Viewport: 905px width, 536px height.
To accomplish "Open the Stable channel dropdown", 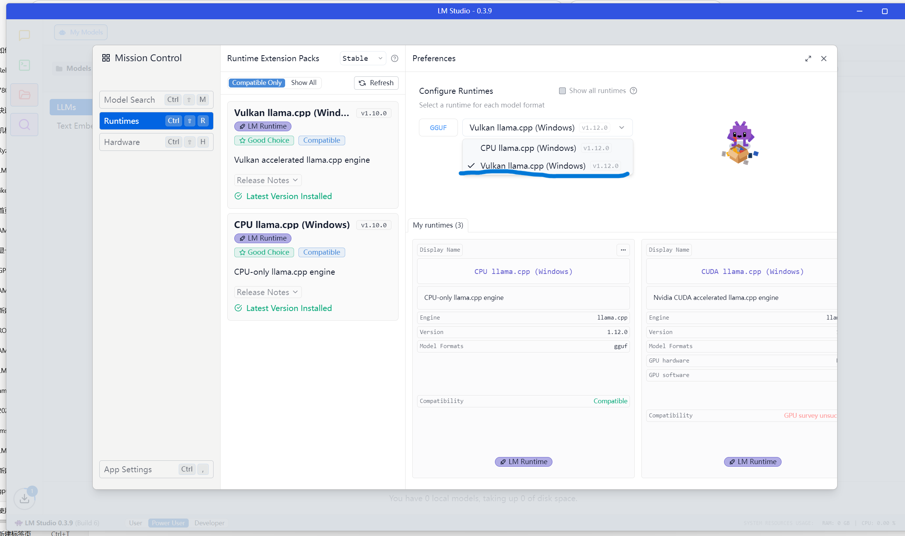I will tap(362, 59).
